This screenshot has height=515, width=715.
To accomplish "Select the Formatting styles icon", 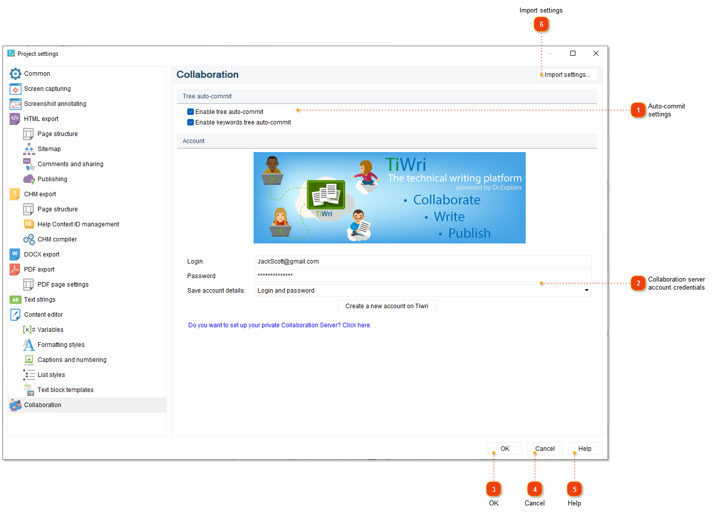I will point(29,344).
